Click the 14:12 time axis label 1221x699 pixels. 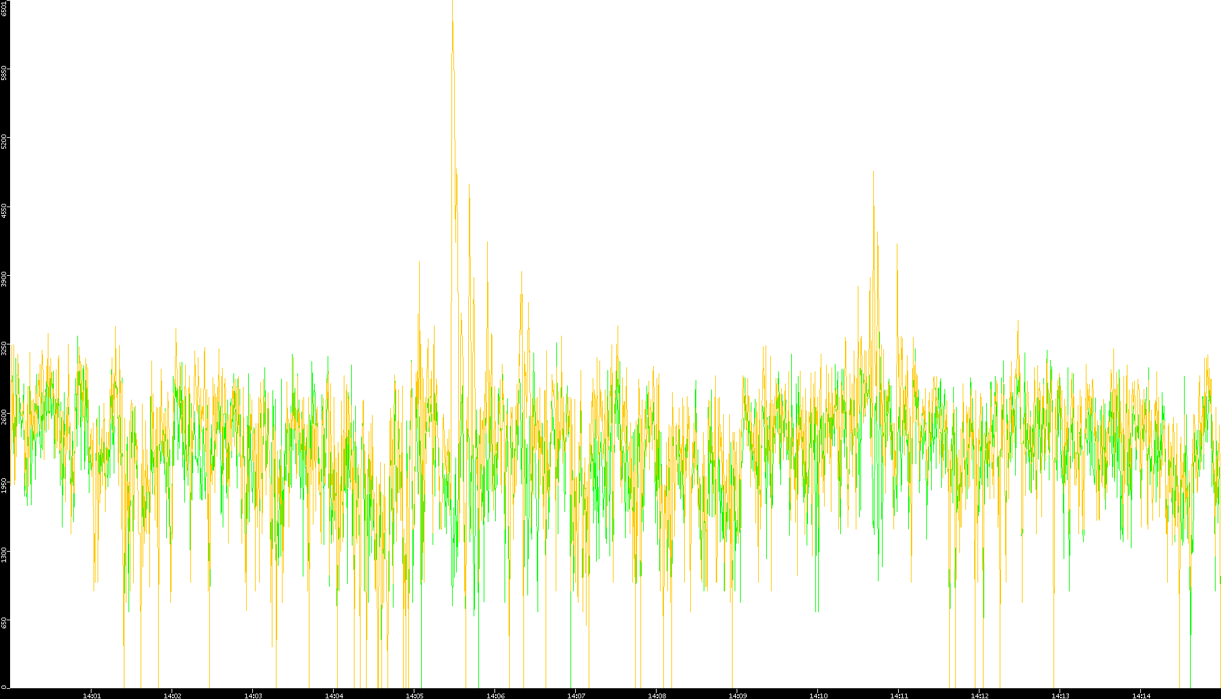(x=979, y=695)
